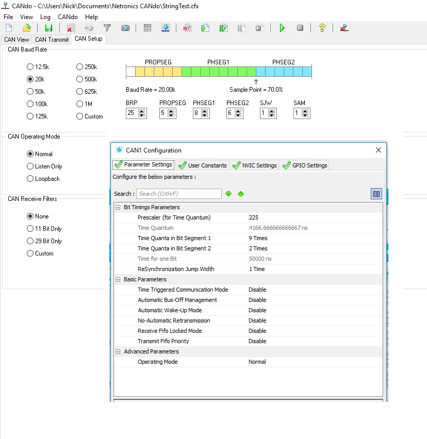Click the stop log file icon
Image resolution: width=427 pixels, height=439 pixels.
259,28
